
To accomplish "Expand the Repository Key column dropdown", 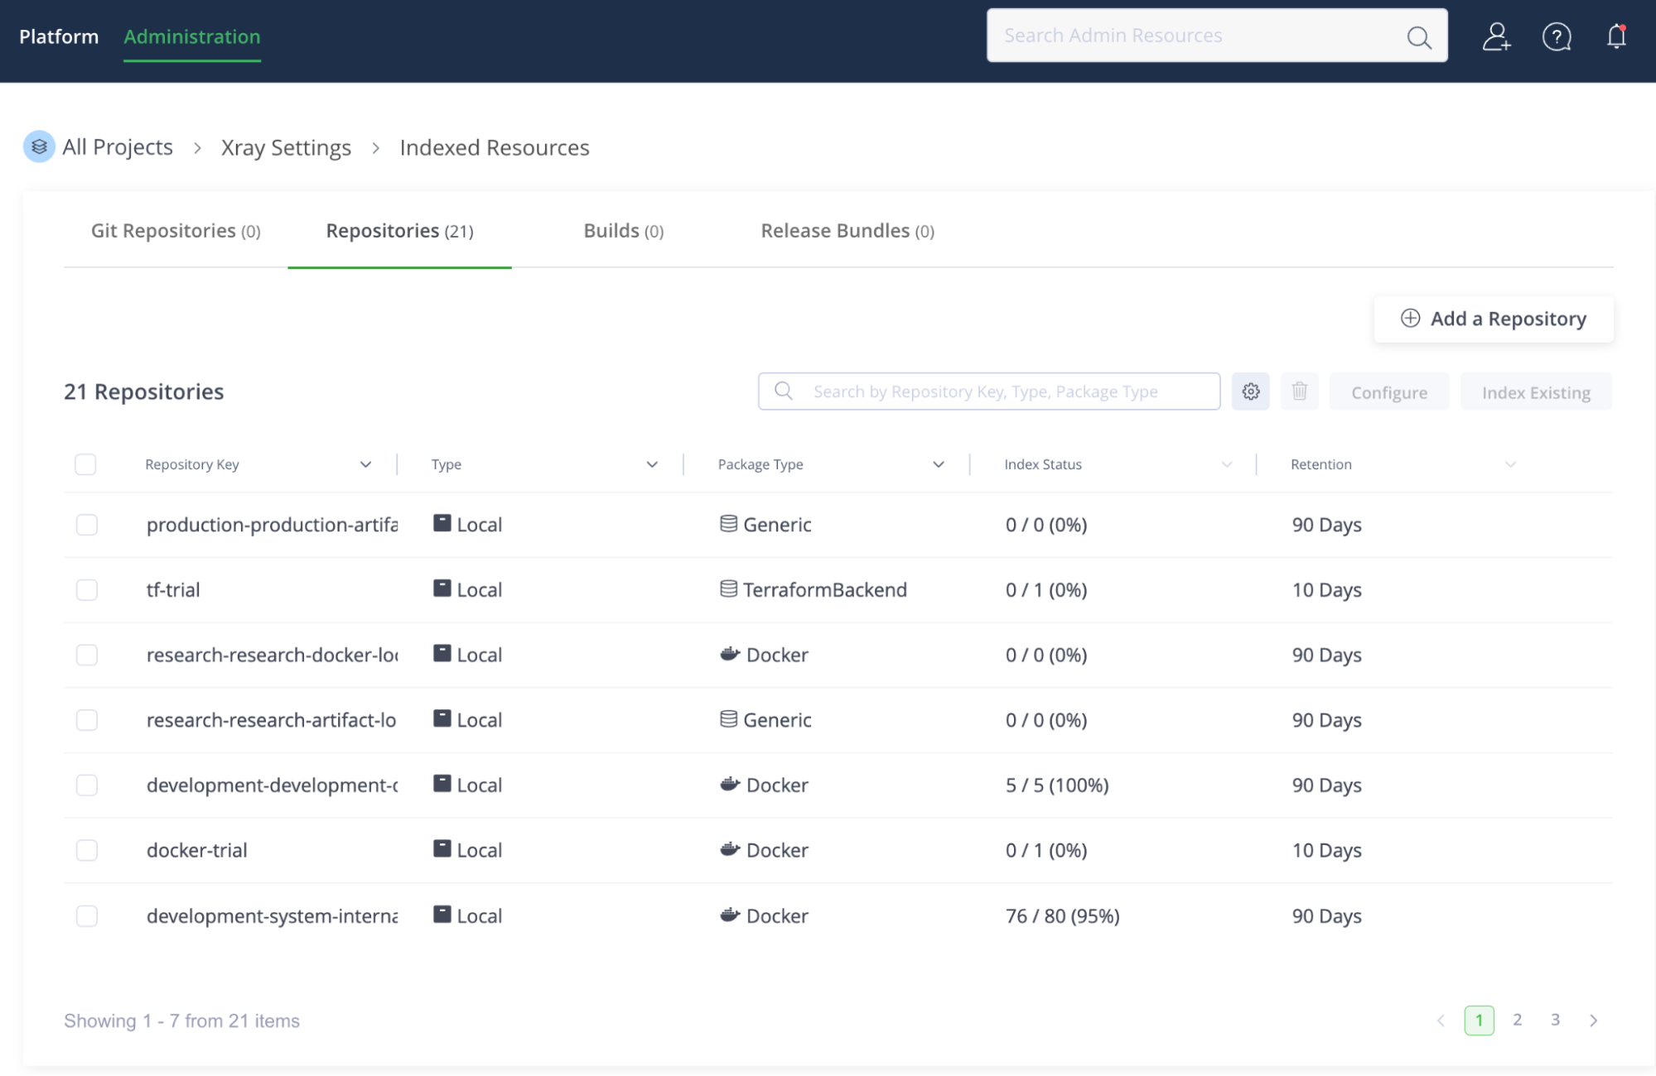I will coord(365,464).
